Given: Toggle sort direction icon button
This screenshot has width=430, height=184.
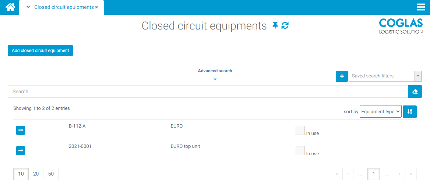Looking at the screenshot, I should pyautogui.click(x=410, y=112).
